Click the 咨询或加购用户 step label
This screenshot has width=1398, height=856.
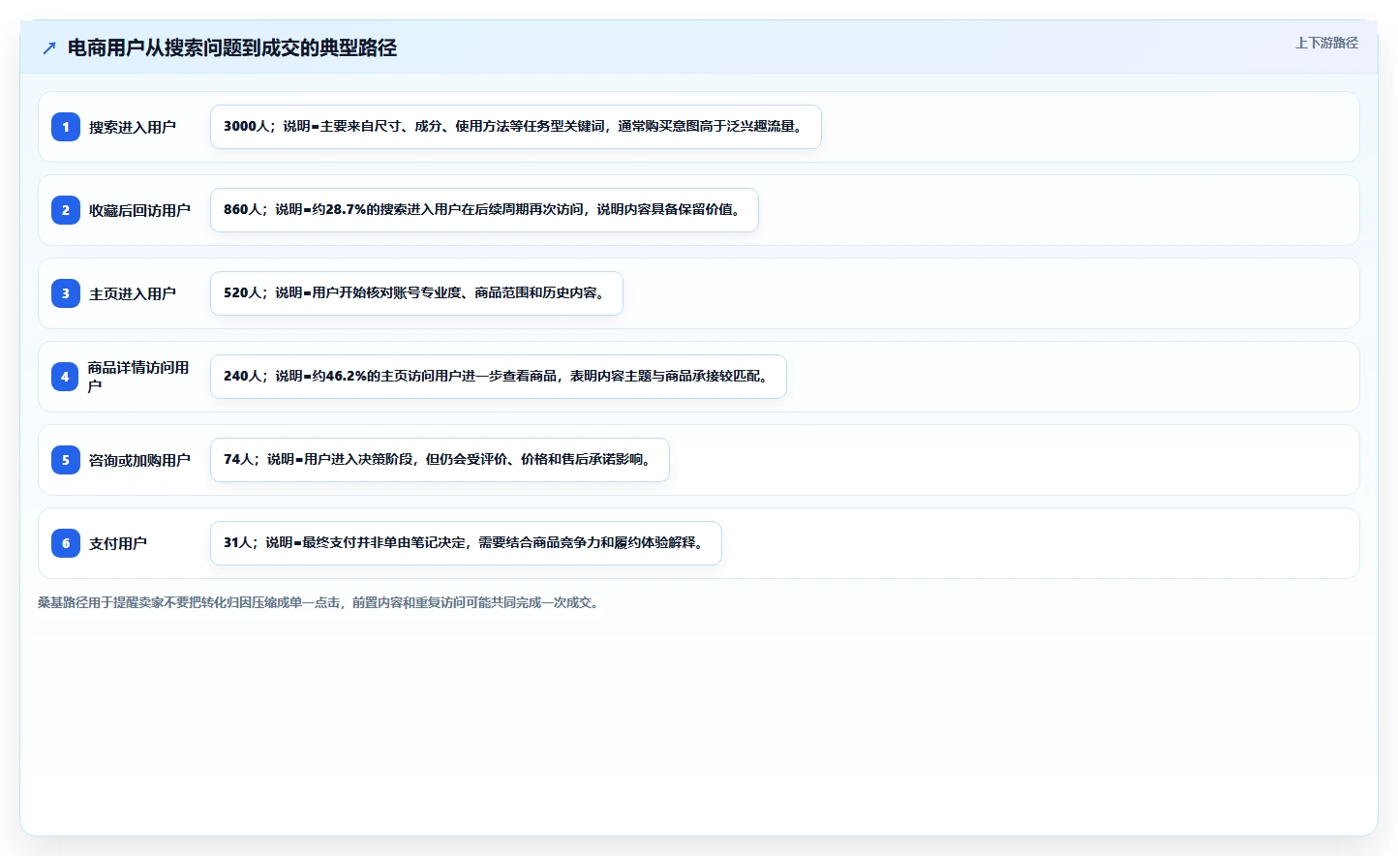coord(139,460)
